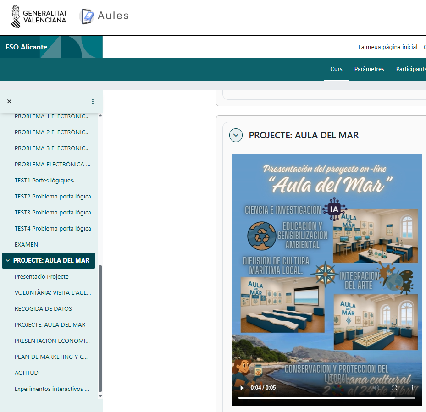Open video more options menu

point(412,388)
